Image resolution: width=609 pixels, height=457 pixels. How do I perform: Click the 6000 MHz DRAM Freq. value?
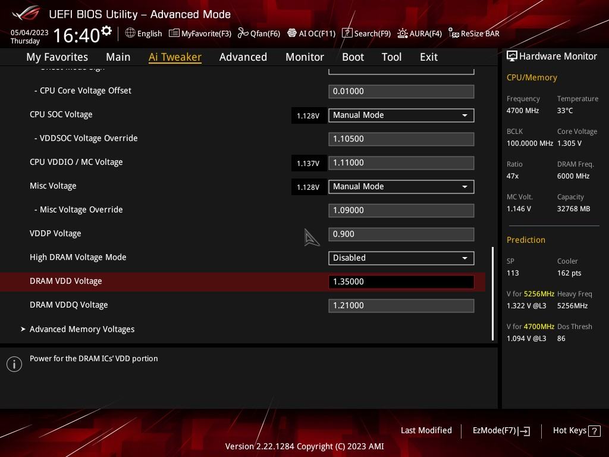[573, 176]
